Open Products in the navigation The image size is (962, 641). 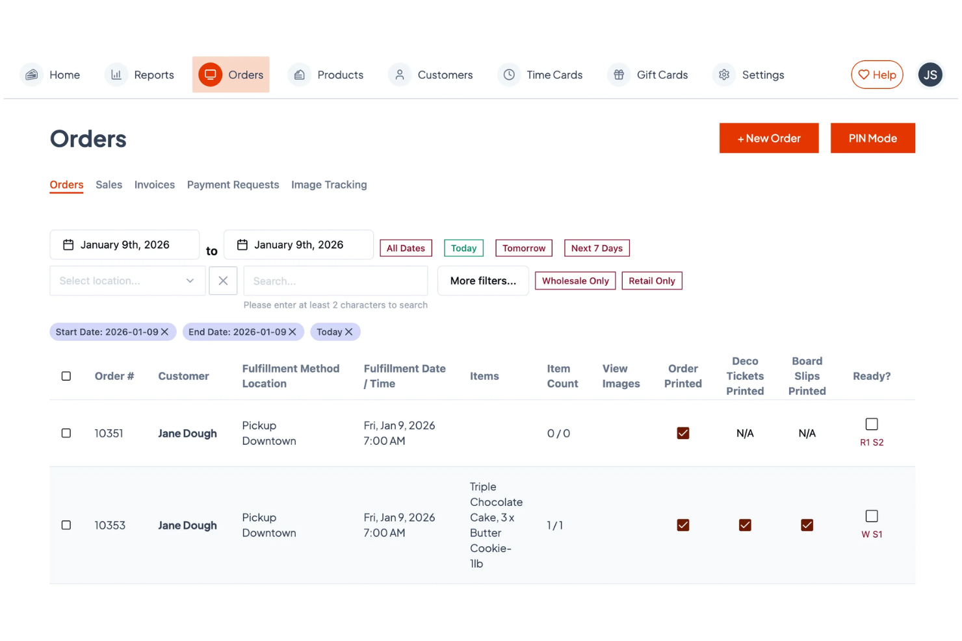pyautogui.click(x=326, y=75)
